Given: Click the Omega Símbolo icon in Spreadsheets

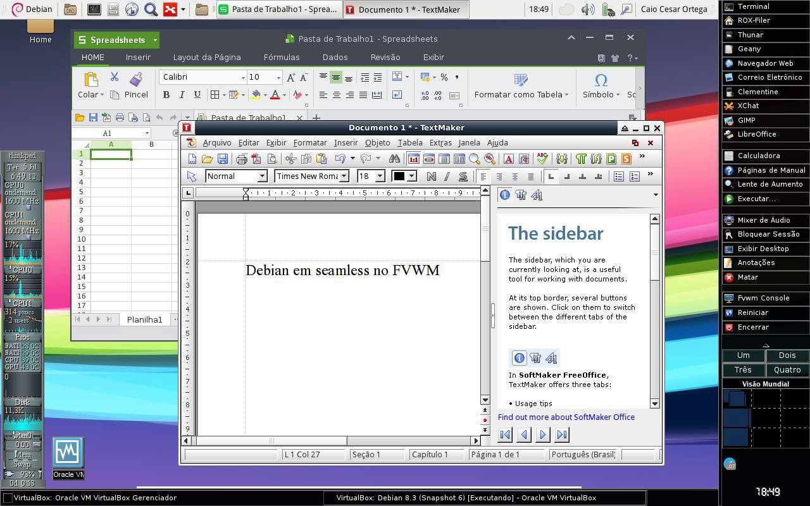Looking at the screenshot, I should tap(601, 80).
